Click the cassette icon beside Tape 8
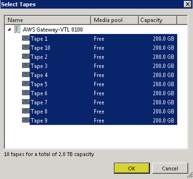The width and height of the screenshot is (193, 179). tap(26, 111)
